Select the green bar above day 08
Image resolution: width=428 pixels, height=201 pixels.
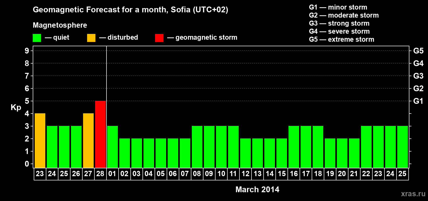197,147
